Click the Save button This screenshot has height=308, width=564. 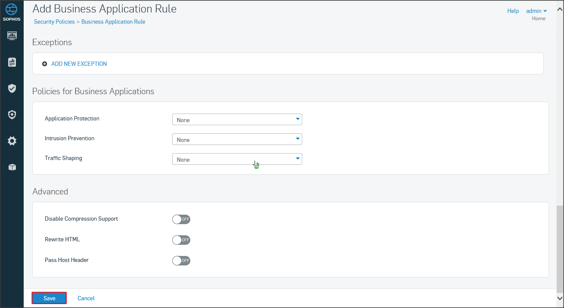coord(49,298)
